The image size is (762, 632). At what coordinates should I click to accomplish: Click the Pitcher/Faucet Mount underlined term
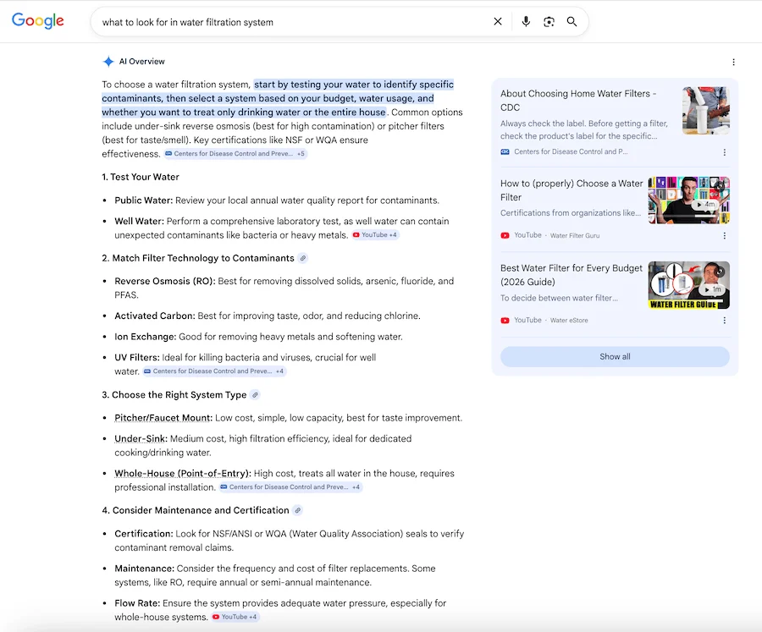click(x=163, y=418)
